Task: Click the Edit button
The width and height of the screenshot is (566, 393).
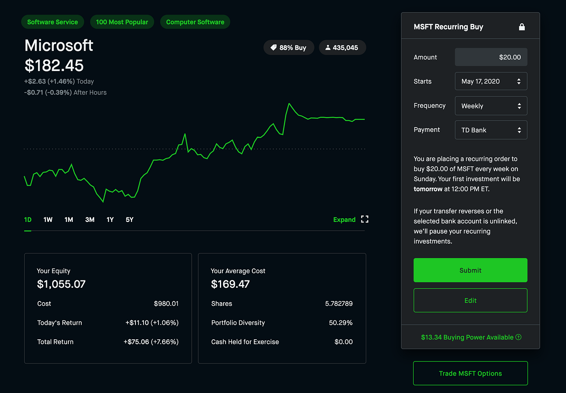Action: [x=470, y=300]
